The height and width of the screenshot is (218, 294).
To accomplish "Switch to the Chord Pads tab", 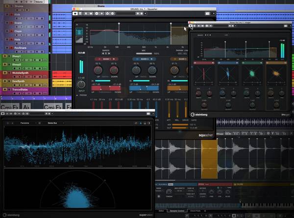I will (195, 211).
